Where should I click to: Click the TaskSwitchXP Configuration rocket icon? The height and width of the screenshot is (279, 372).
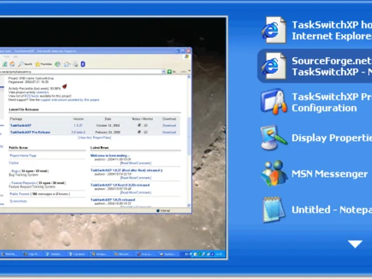pyautogui.click(x=274, y=102)
